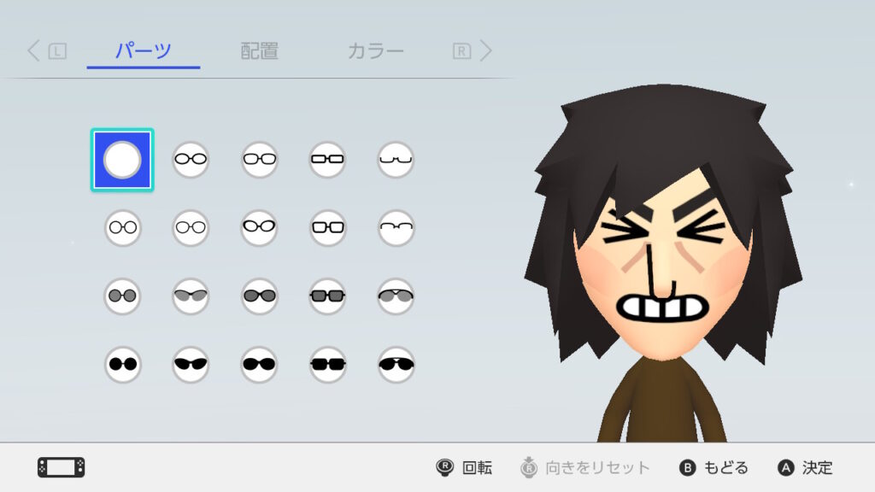Viewport: 875px width, 492px height.
Task: Click the 回転 rotate control
Action: click(x=464, y=467)
